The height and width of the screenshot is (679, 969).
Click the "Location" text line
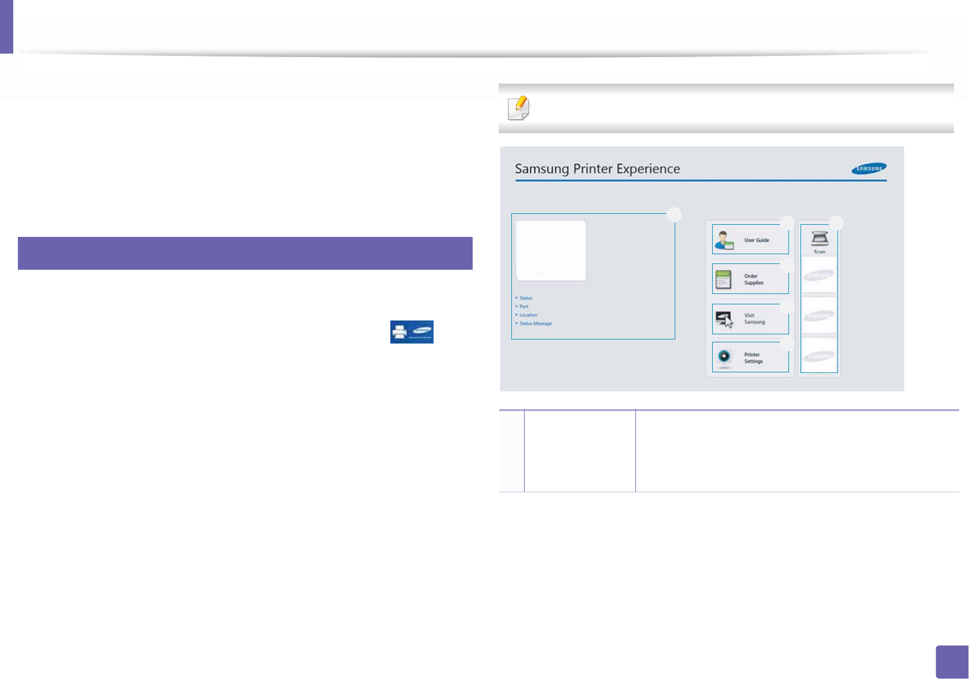pos(528,315)
